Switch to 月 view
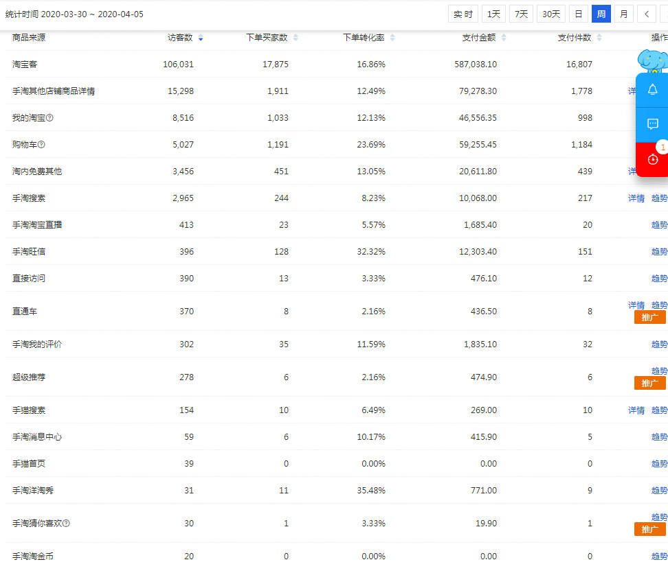 [x=624, y=14]
